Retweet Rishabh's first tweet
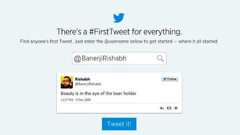Screen dimensions: 240x135 pyautogui.click(x=169, y=108)
